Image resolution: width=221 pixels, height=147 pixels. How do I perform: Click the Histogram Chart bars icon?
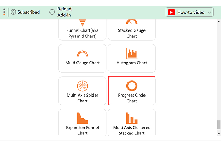point(132,54)
